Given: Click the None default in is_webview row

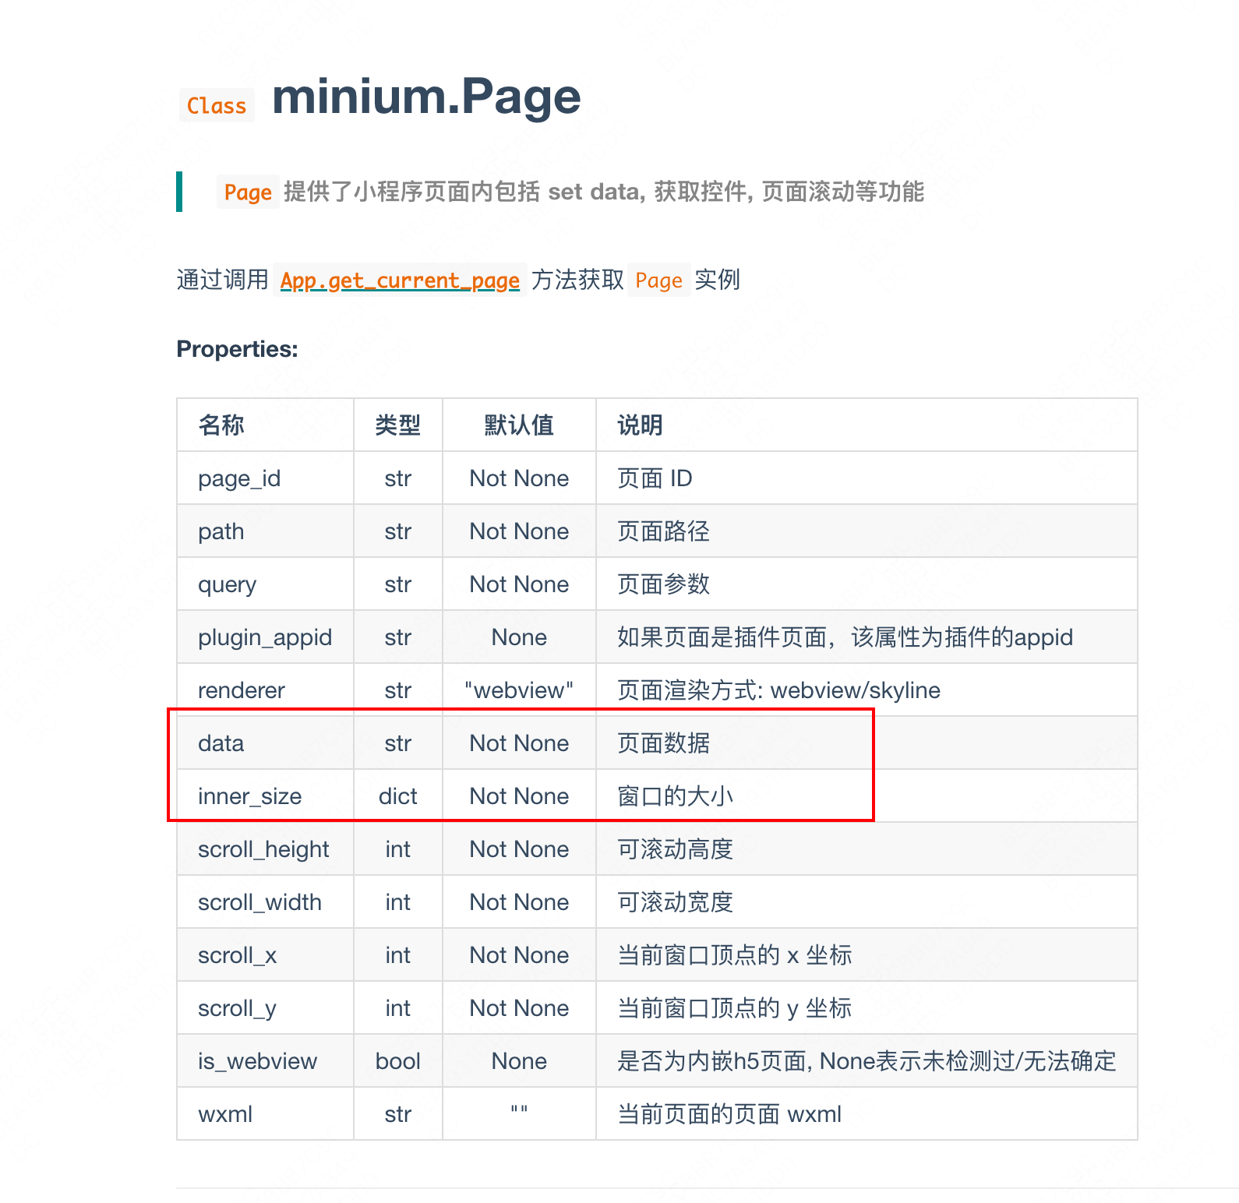Looking at the screenshot, I should pyautogui.click(x=519, y=1061).
